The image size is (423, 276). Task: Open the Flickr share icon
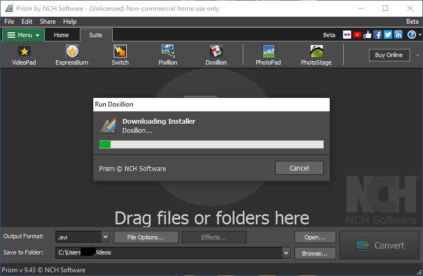tap(347, 34)
